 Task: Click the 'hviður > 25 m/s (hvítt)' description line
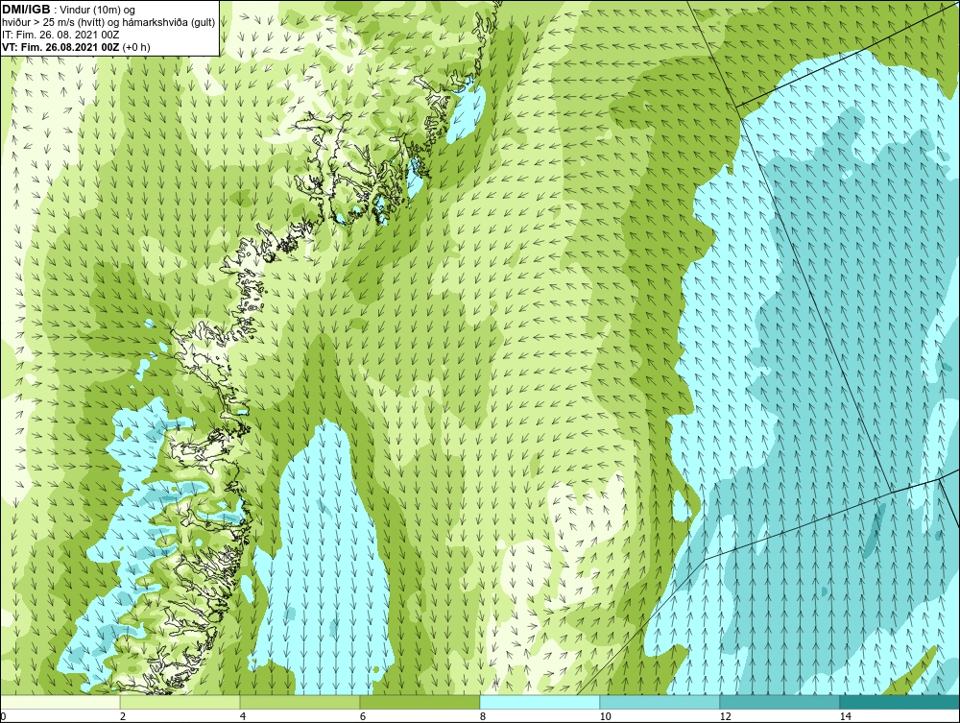click(x=108, y=23)
